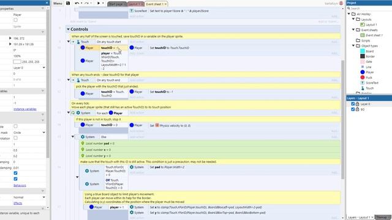Click the marker icon for 'Local number x'
This screenshot has height=220, width=392.
point(83,149)
